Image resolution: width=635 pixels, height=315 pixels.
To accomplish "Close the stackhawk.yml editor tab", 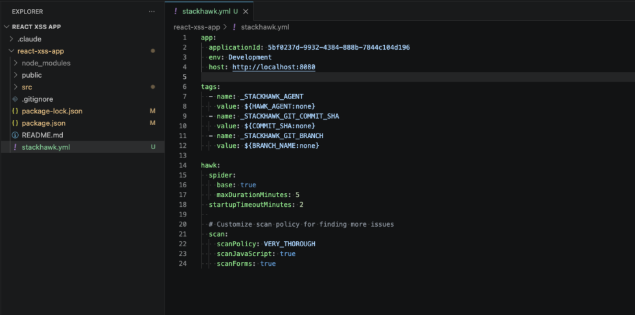I will (x=246, y=11).
